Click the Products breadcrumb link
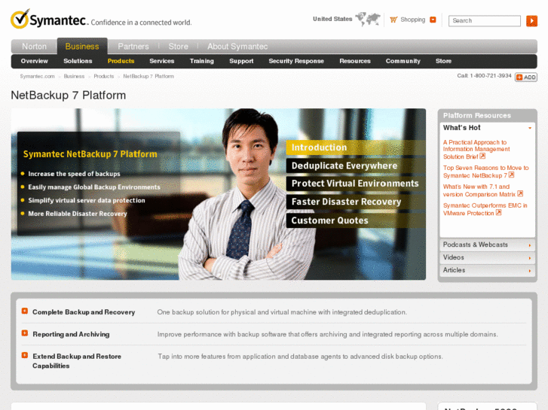 point(104,77)
